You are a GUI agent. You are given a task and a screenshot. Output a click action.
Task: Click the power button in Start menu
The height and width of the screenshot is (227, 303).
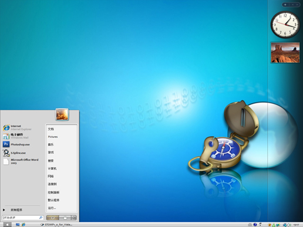click(53, 218)
